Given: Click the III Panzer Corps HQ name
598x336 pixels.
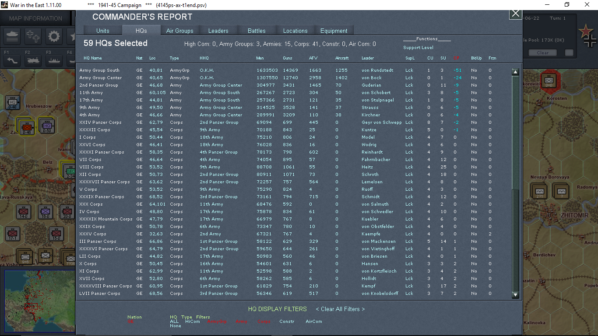Looking at the screenshot, I should 98,241.
